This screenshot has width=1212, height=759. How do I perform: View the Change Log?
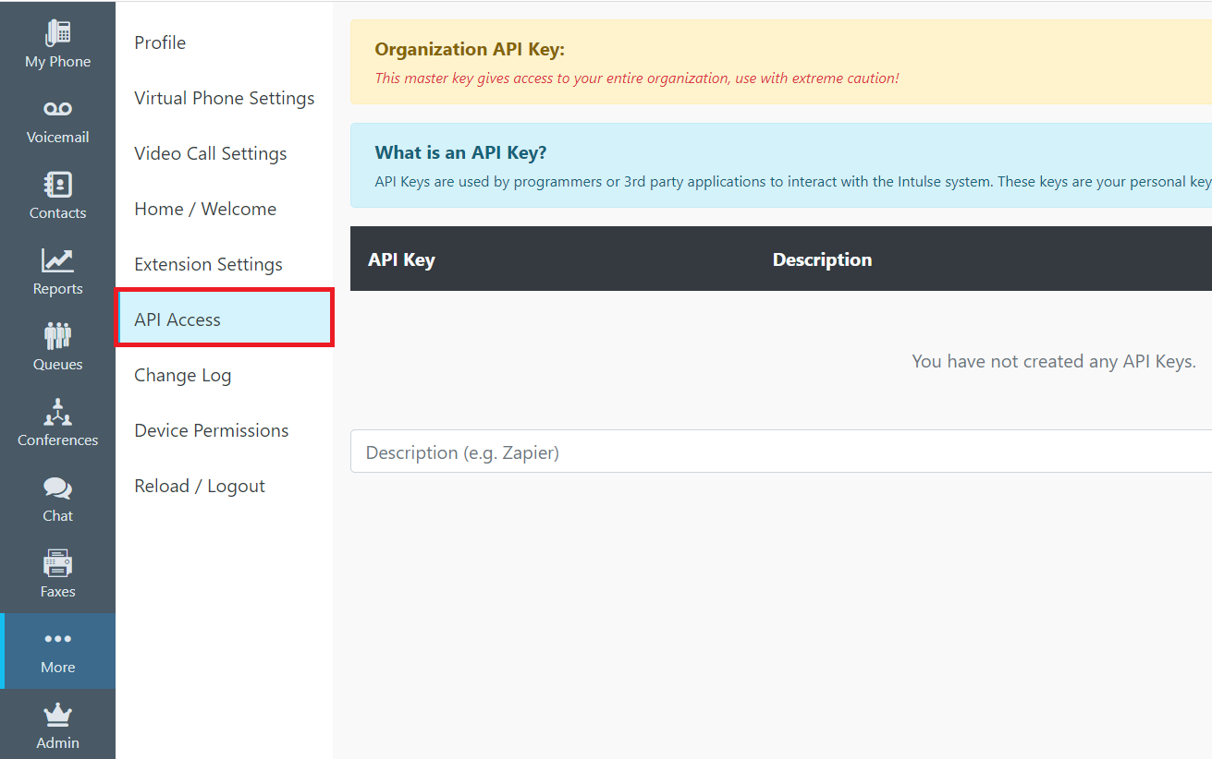coord(182,375)
